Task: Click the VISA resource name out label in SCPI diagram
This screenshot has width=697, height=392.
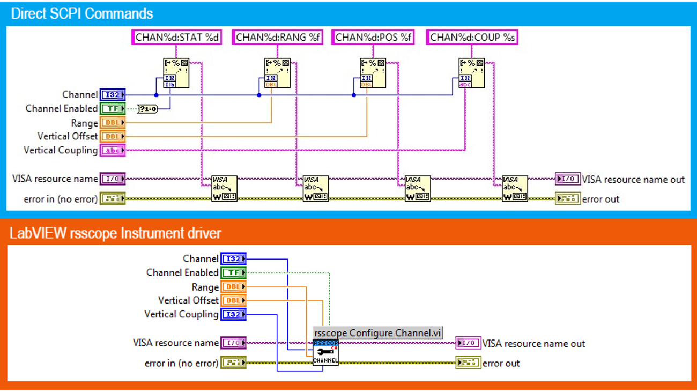Action: pyautogui.click(x=634, y=180)
